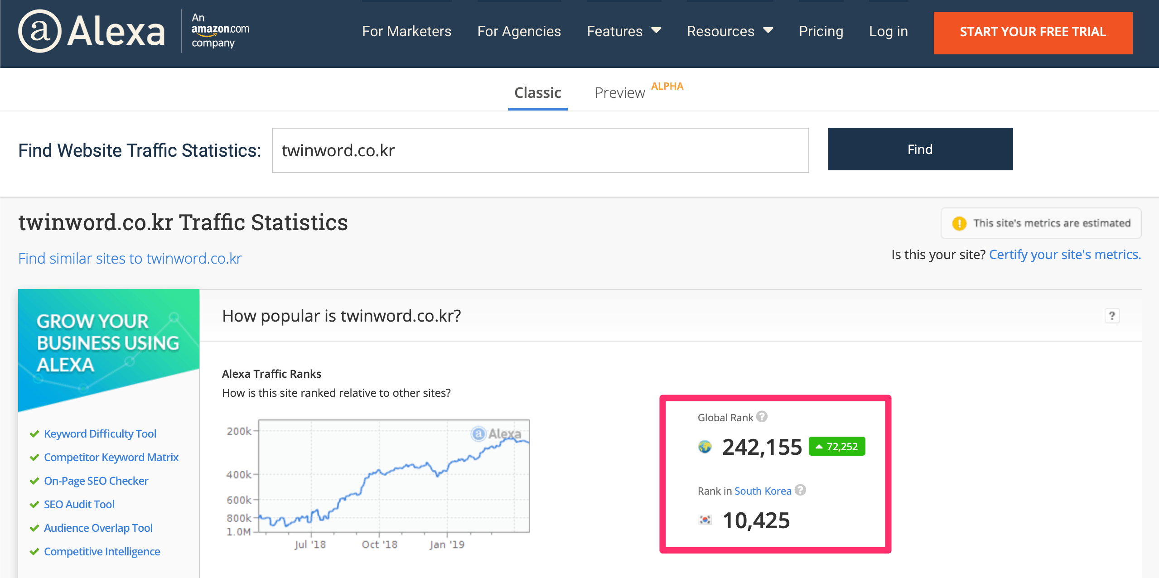Click the yellow estimated metrics warning icon
Viewport: 1159px width, 578px height.
959,223
